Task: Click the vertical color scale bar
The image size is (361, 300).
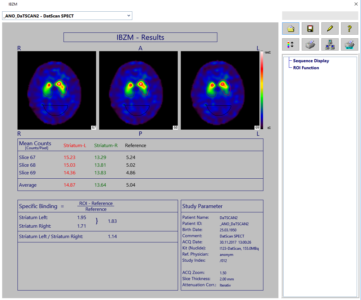Action: (262, 90)
